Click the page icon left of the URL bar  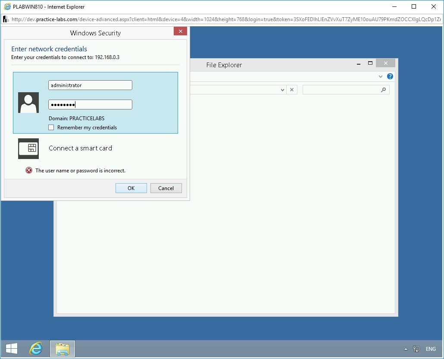tap(6, 19)
